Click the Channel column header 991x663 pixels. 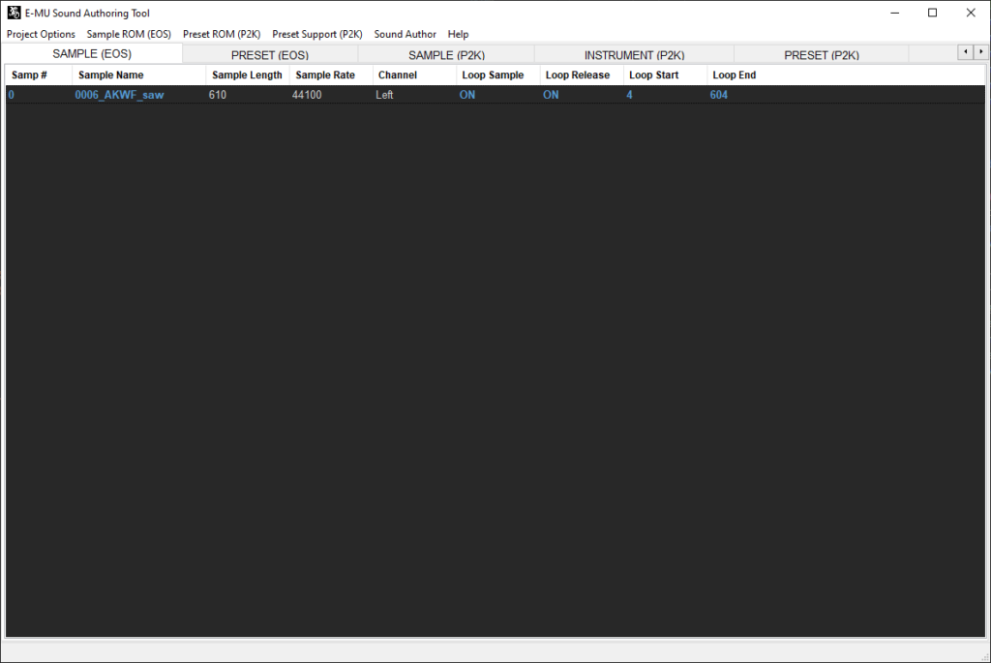(x=414, y=75)
